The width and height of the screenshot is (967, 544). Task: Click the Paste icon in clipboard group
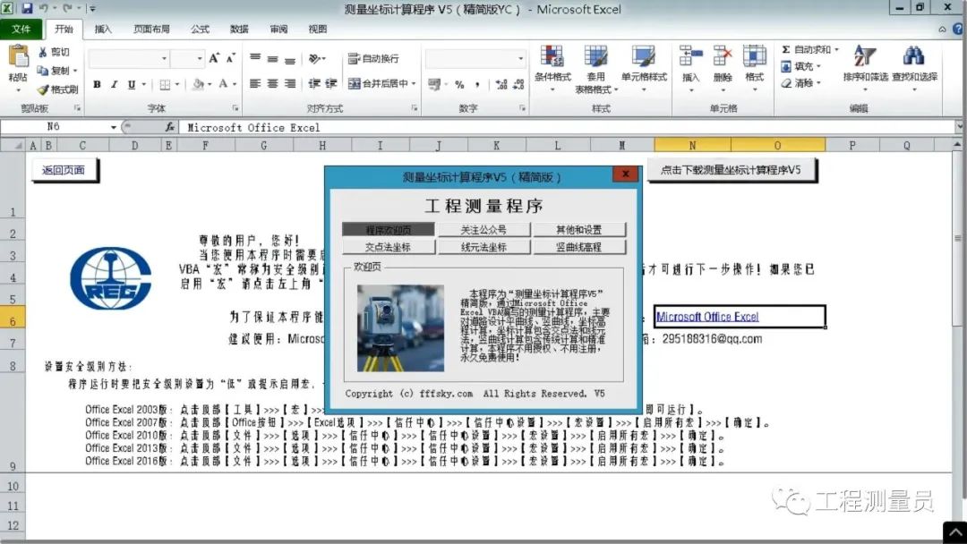[x=18, y=57]
